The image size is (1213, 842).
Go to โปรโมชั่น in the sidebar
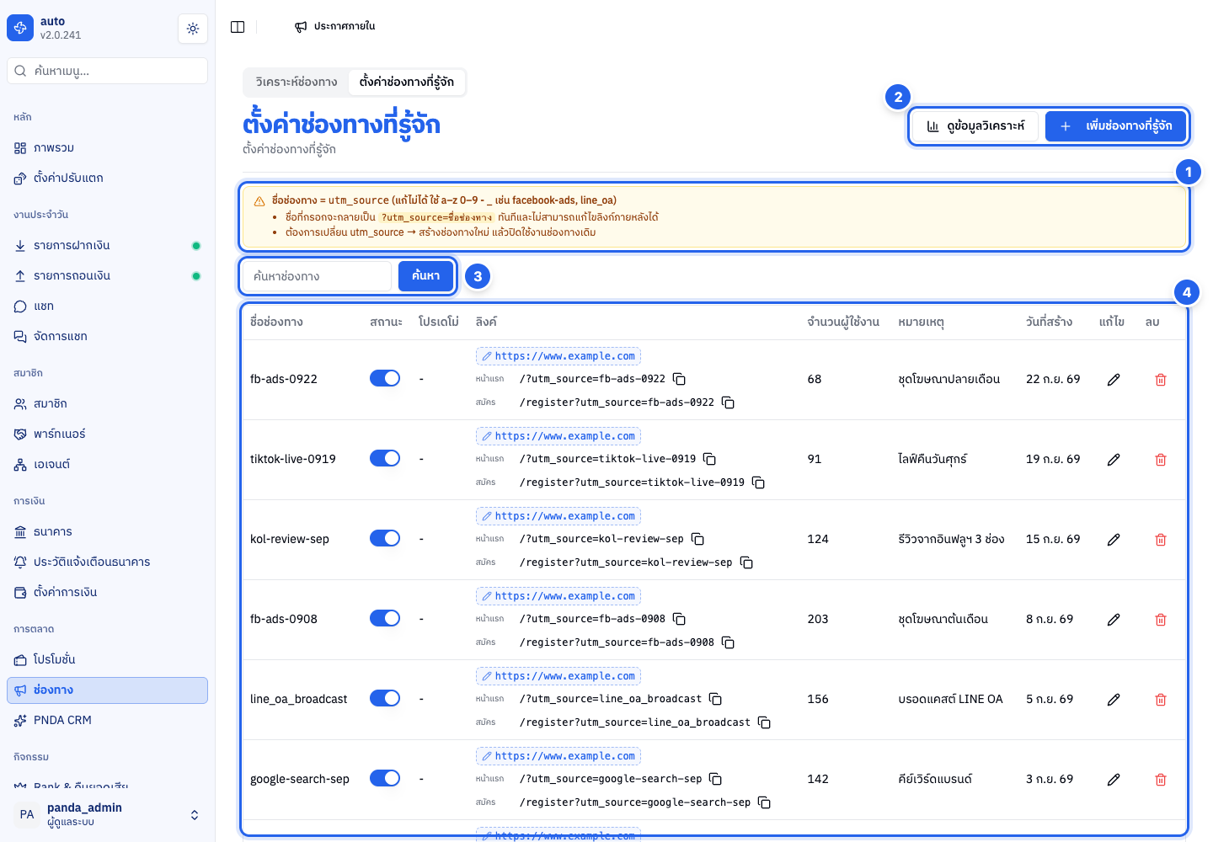tap(107, 659)
